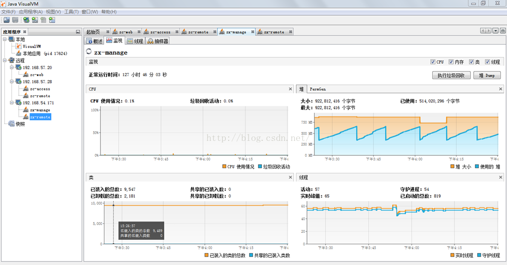507x265 pixels.
Task: Toggle the 类 classes chart checkbox
Action: pos(471,62)
